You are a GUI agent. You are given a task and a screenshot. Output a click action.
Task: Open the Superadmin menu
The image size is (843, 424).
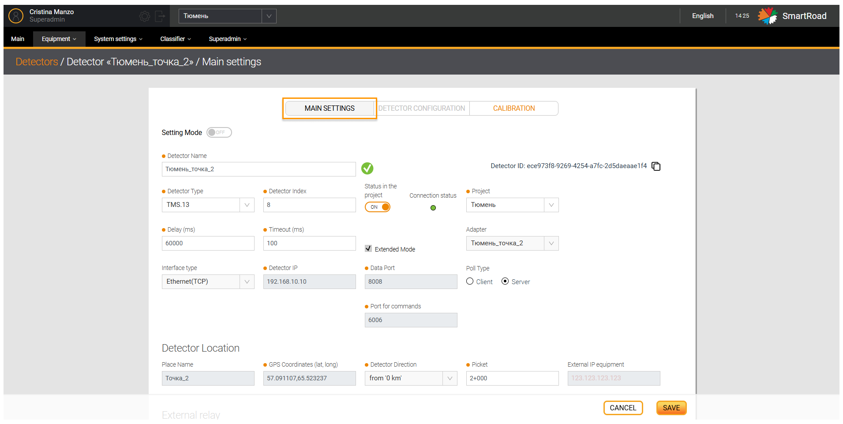point(228,39)
